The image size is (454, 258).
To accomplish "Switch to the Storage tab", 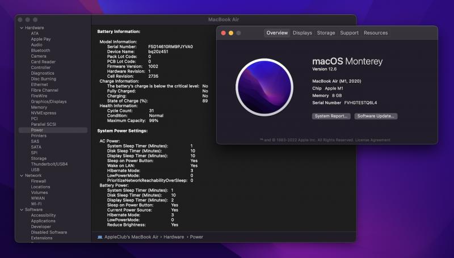I will coord(326,33).
